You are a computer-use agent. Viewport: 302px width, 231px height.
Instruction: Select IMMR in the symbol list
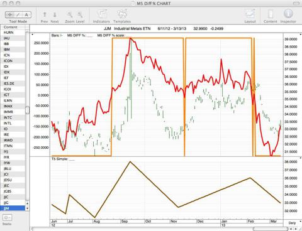click(13, 112)
